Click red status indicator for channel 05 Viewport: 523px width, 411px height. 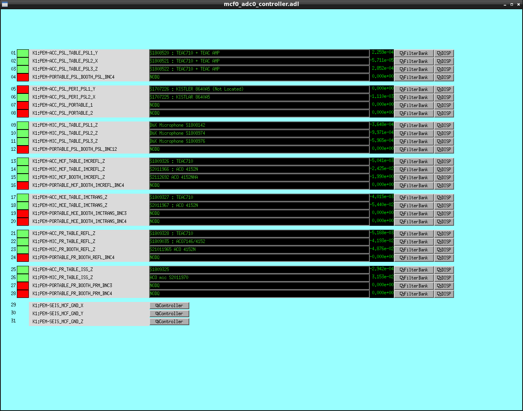tap(23, 89)
